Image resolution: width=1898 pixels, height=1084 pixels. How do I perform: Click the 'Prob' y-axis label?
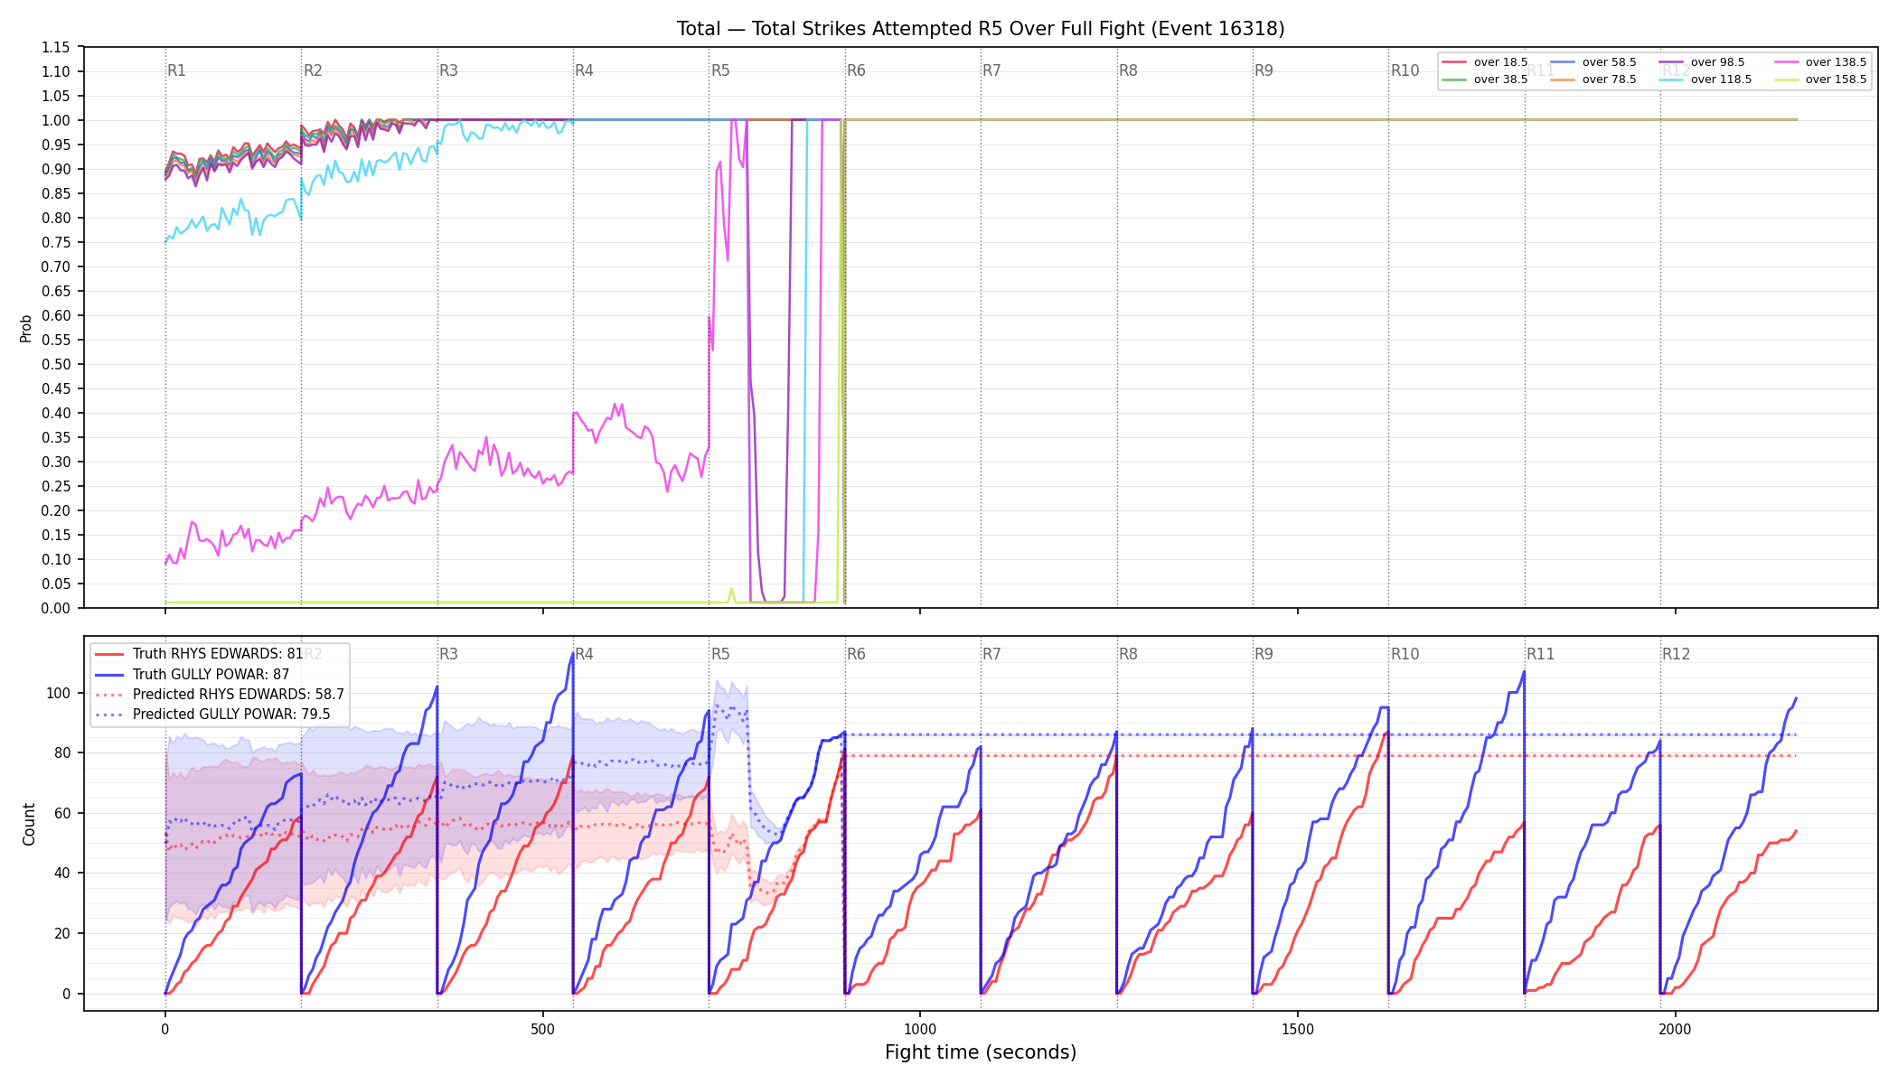pyautogui.click(x=26, y=328)
